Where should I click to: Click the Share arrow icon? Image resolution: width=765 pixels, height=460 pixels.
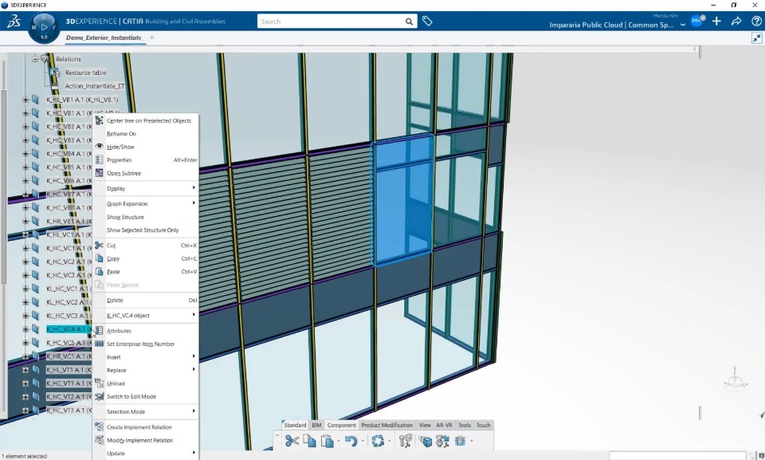click(x=736, y=21)
